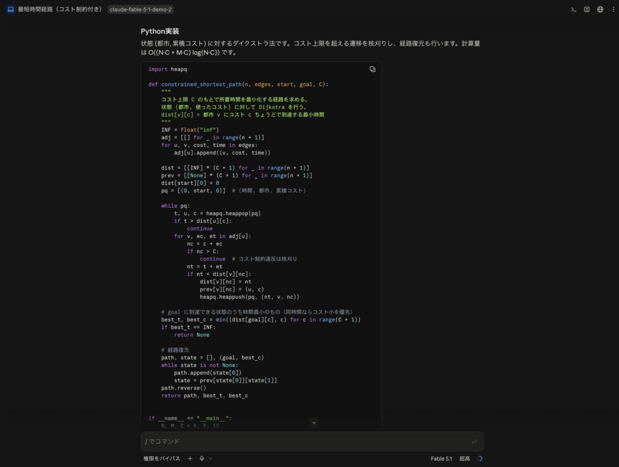619x467 pixels.
Task: Open the 超高 effort level selector
Action: click(465, 459)
